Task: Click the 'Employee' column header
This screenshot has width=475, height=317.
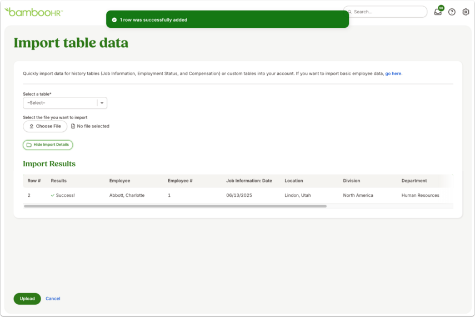Action: (x=119, y=181)
